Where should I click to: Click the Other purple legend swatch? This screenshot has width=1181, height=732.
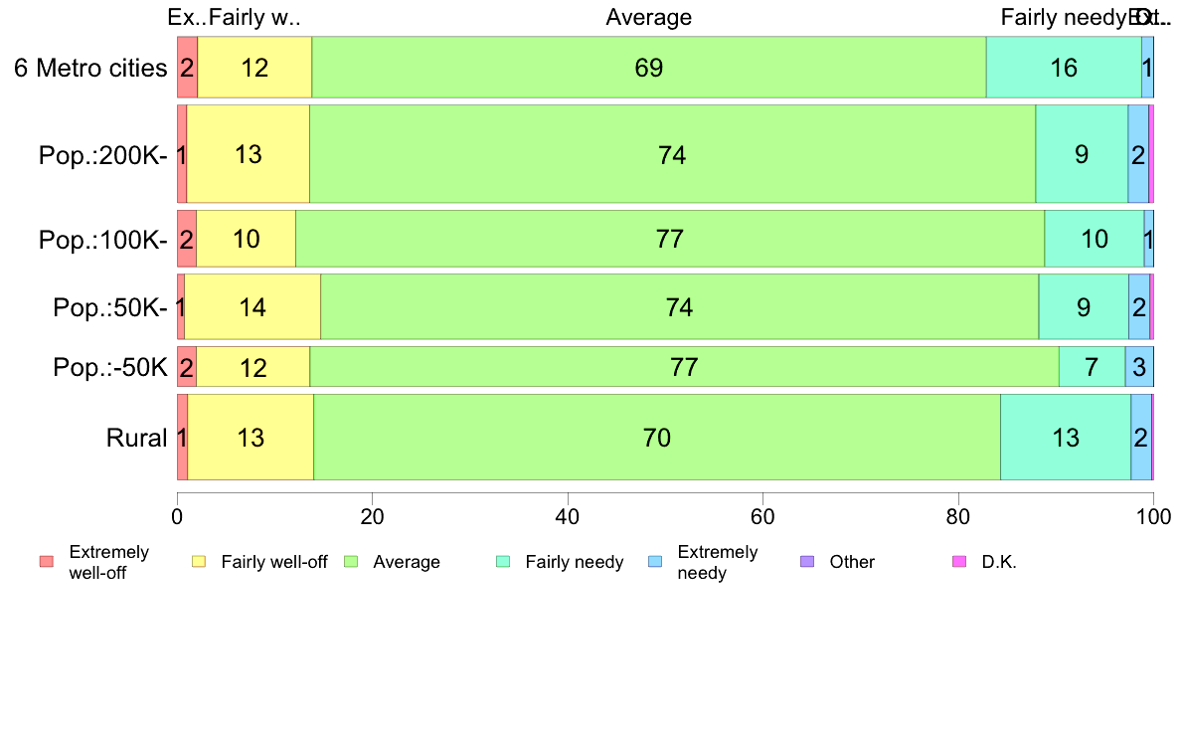click(x=807, y=562)
